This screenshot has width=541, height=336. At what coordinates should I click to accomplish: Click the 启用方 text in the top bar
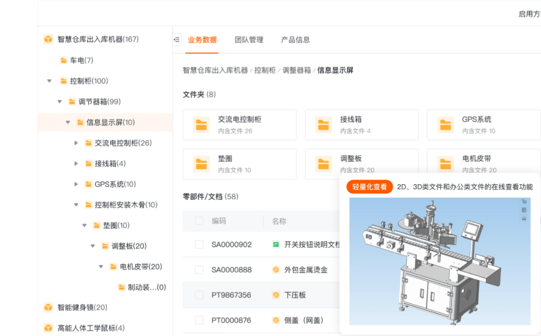pyautogui.click(x=529, y=14)
